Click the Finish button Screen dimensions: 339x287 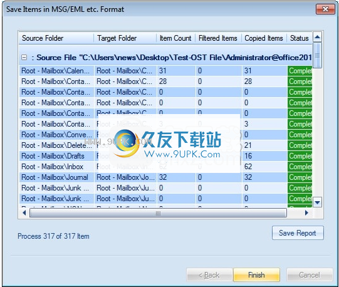[256, 275]
